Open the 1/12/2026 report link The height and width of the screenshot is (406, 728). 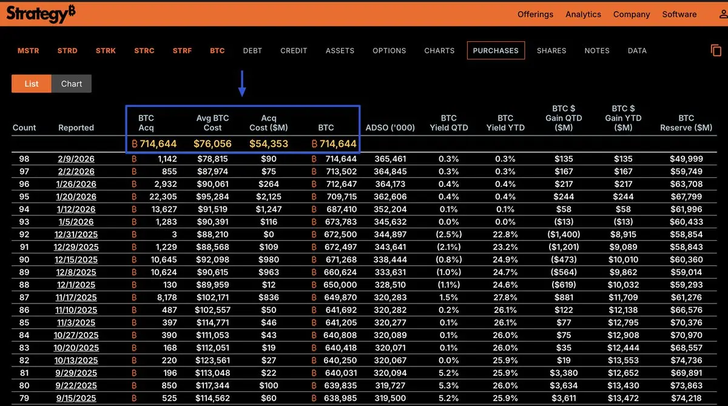tap(76, 209)
